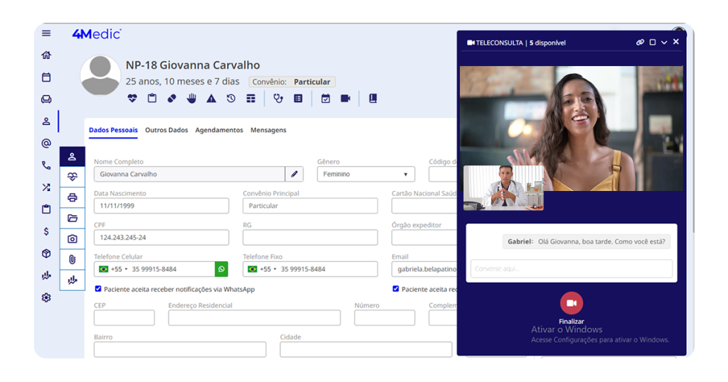Open the hamburger menu beside the 4Medic logo
Image resolution: width=728 pixels, height=382 pixels.
coord(46,33)
